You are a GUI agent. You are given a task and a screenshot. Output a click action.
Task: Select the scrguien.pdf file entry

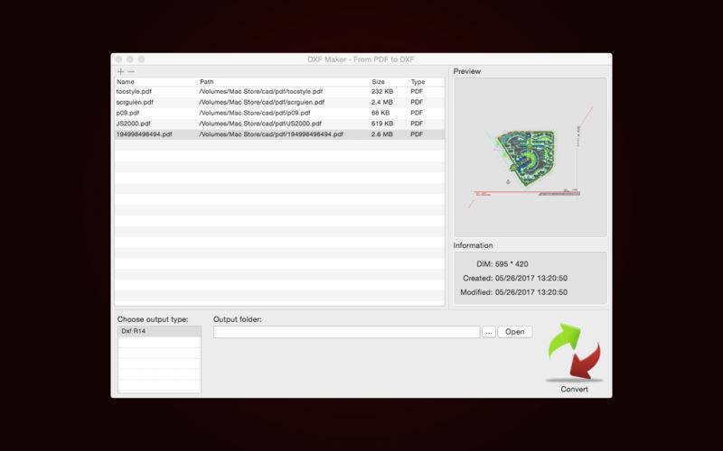pos(279,102)
